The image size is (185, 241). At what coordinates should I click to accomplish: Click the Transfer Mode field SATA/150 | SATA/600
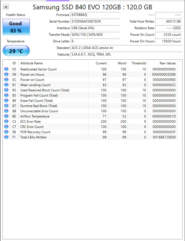click(x=95, y=35)
